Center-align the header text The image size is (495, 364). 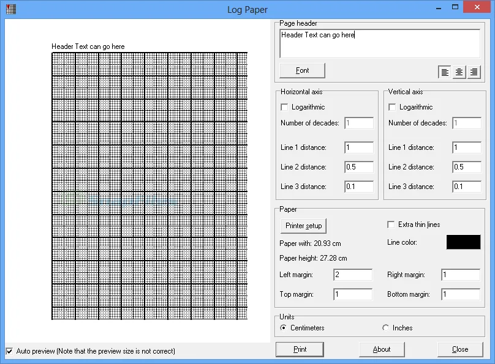coord(459,72)
